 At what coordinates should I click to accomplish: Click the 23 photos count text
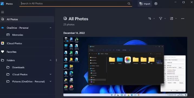coord(69,24)
